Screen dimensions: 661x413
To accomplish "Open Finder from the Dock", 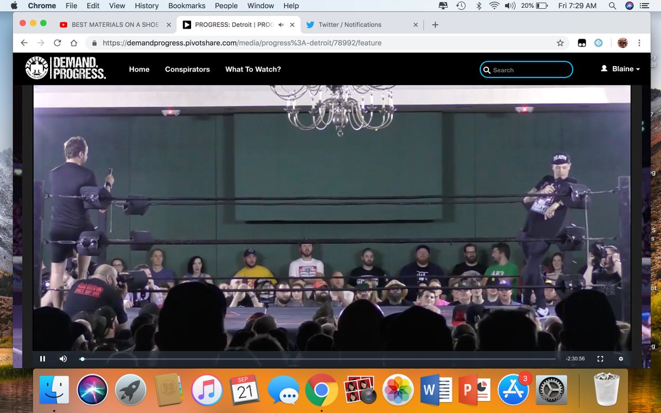I will [x=54, y=390].
